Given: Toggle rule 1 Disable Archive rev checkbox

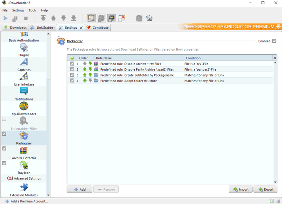Looking at the screenshot, I should pyautogui.click(x=72, y=64).
